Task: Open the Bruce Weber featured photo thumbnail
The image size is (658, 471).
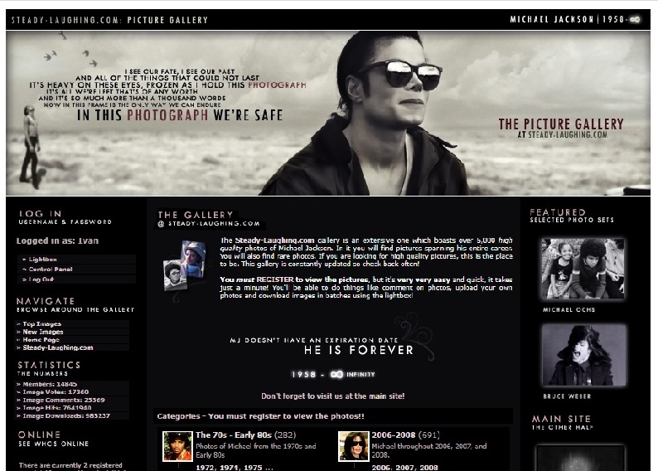Action: pos(583,355)
